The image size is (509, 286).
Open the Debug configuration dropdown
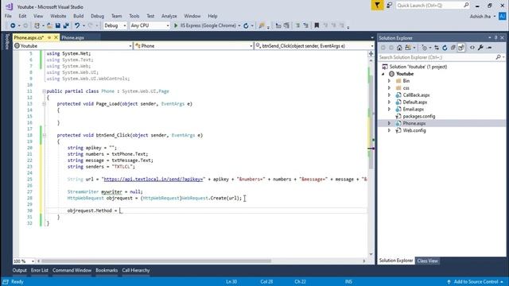click(125, 25)
